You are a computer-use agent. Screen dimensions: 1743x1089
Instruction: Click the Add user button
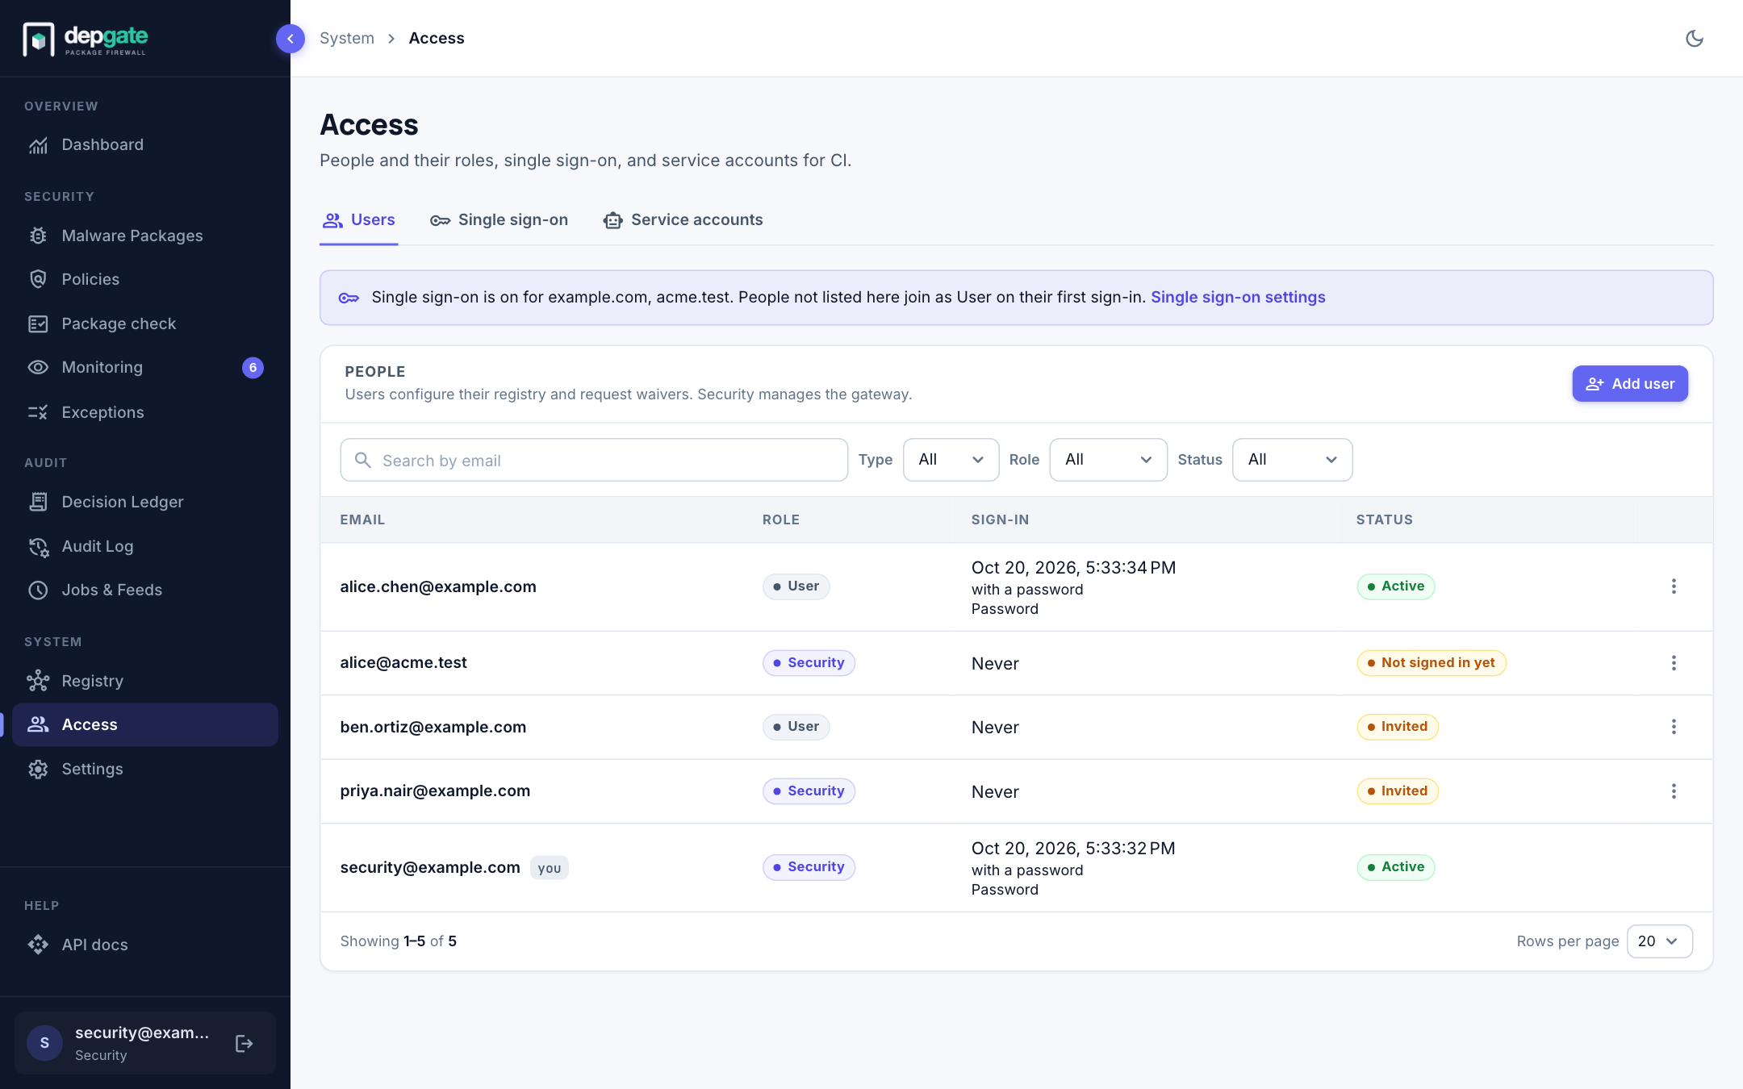[x=1629, y=384]
